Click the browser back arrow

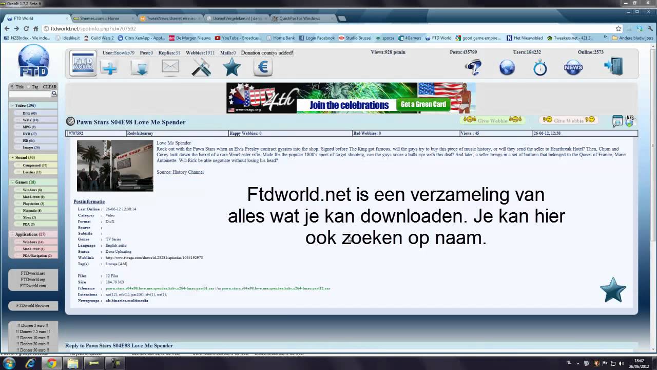pyautogui.click(x=7, y=29)
